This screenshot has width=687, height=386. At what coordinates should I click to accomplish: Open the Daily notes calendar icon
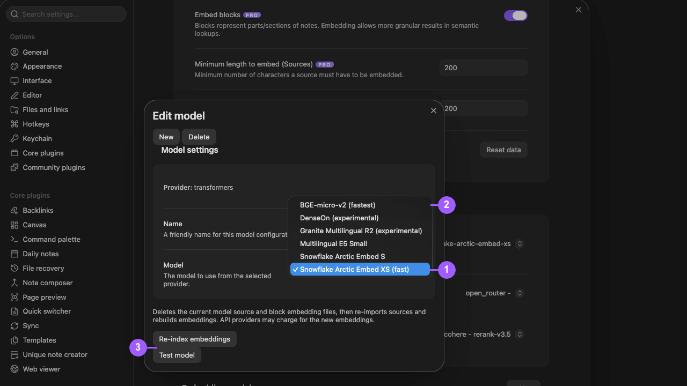point(14,254)
